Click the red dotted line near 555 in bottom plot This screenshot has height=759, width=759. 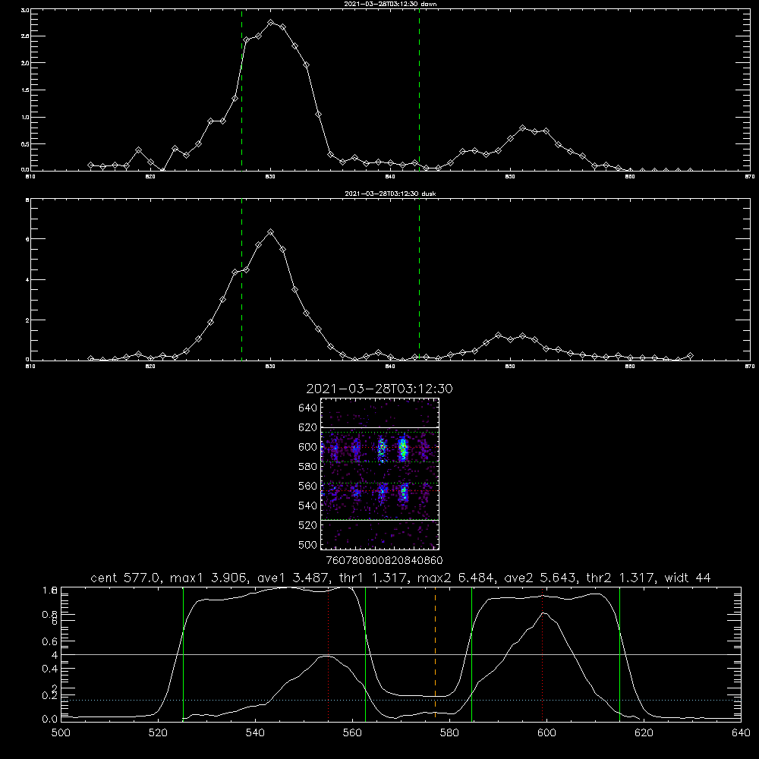tap(328, 653)
